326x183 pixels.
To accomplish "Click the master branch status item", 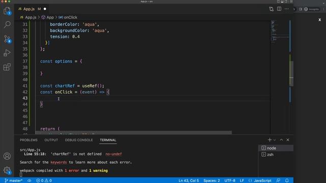I will (13, 180).
